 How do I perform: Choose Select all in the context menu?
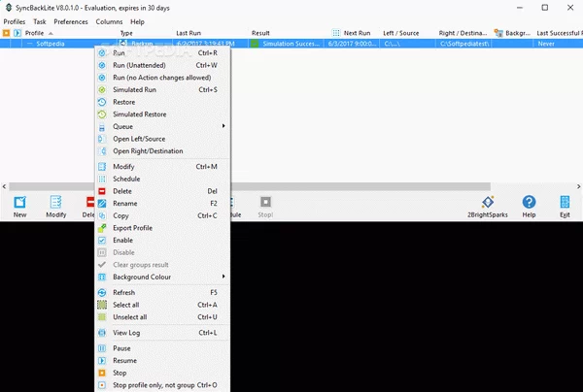pyautogui.click(x=126, y=305)
